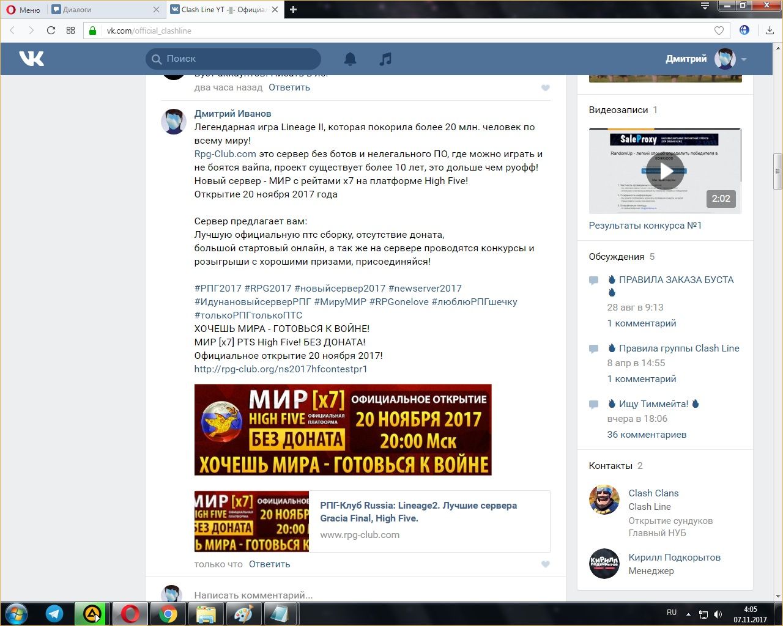The width and height of the screenshot is (783, 626).
Task: Click the RU language indicator
Action: (x=672, y=613)
